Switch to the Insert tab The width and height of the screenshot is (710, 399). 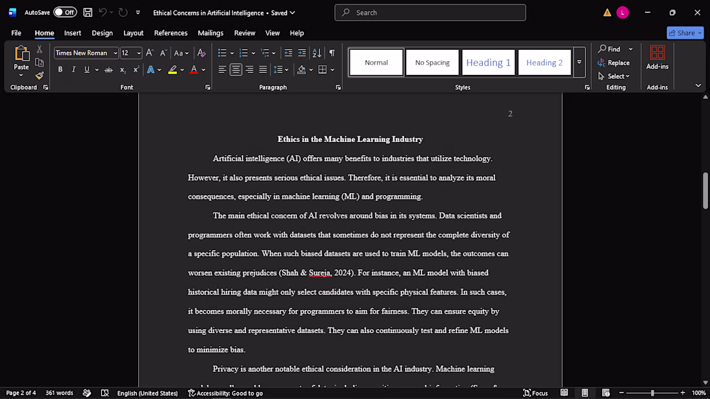(x=72, y=33)
